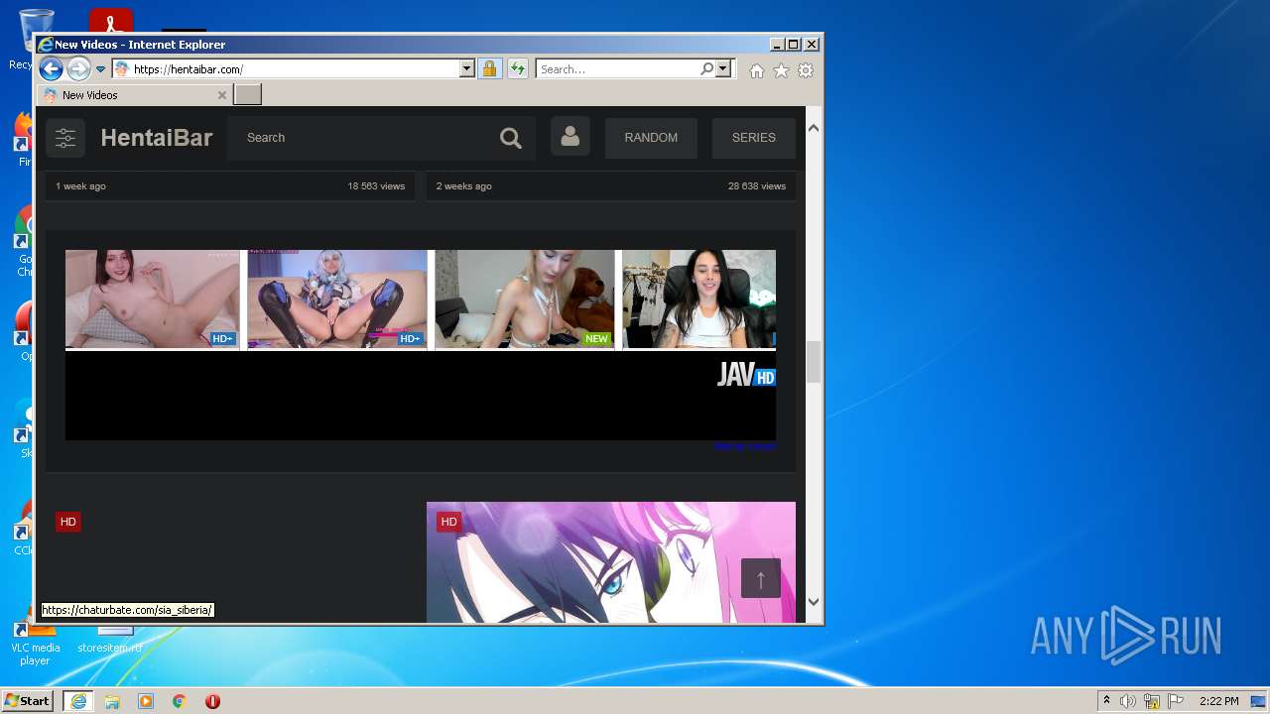Click the '2 weeks ago' text
1270x714 pixels.
click(x=464, y=186)
